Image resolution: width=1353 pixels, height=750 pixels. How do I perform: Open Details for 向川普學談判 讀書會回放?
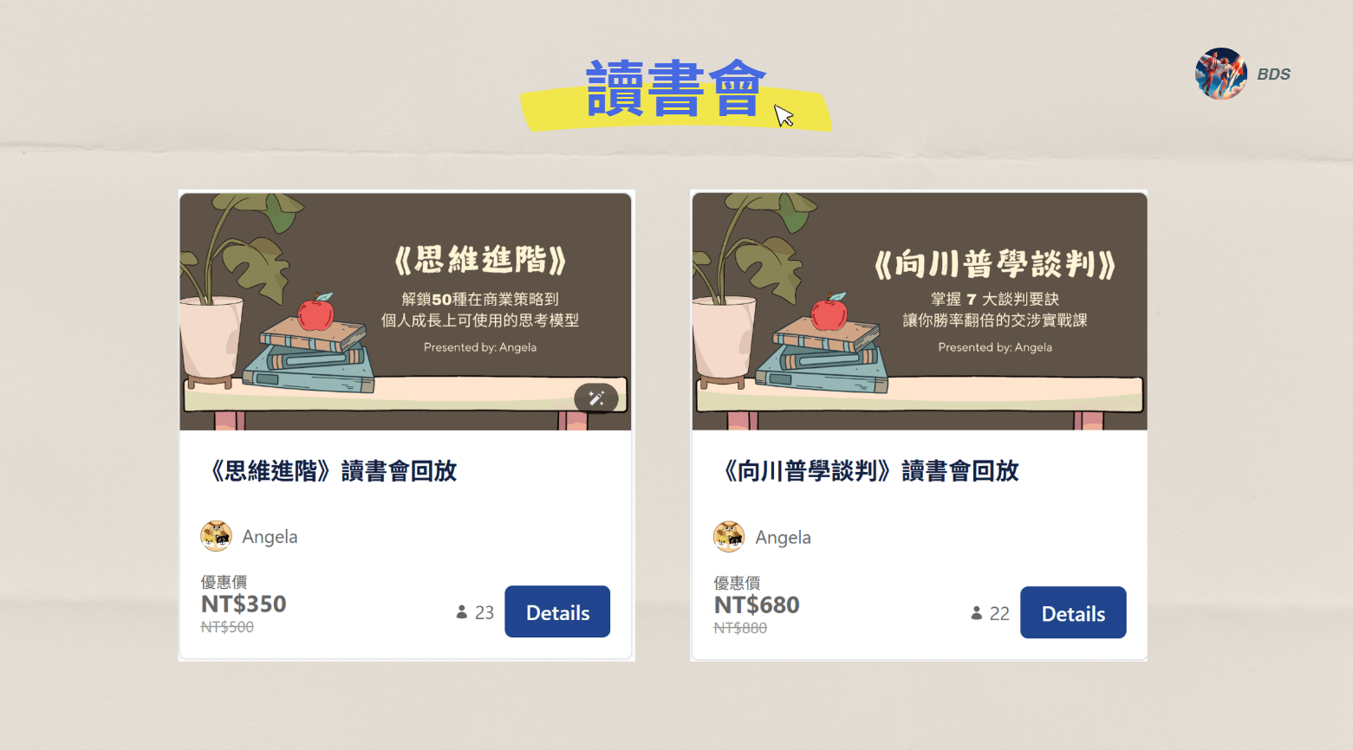click(x=1073, y=612)
